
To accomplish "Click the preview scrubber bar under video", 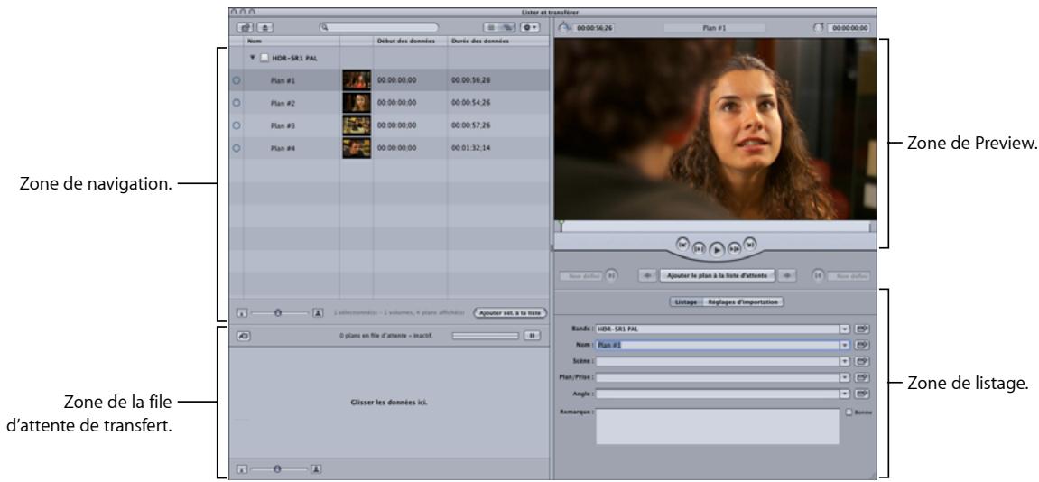I will 716,227.
